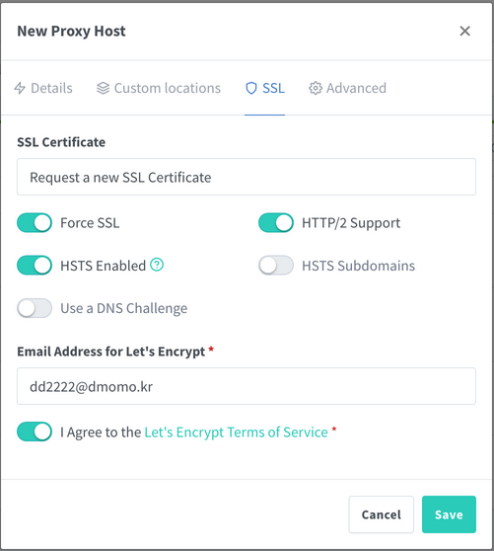Enable the HSTS Subdomains switch
This screenshot has width=494, height=551.
tap(276, 266)
